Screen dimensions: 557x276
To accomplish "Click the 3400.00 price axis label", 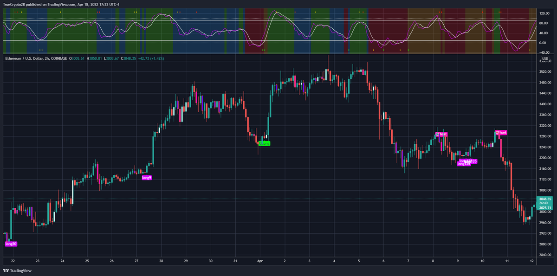I will 545,104.
